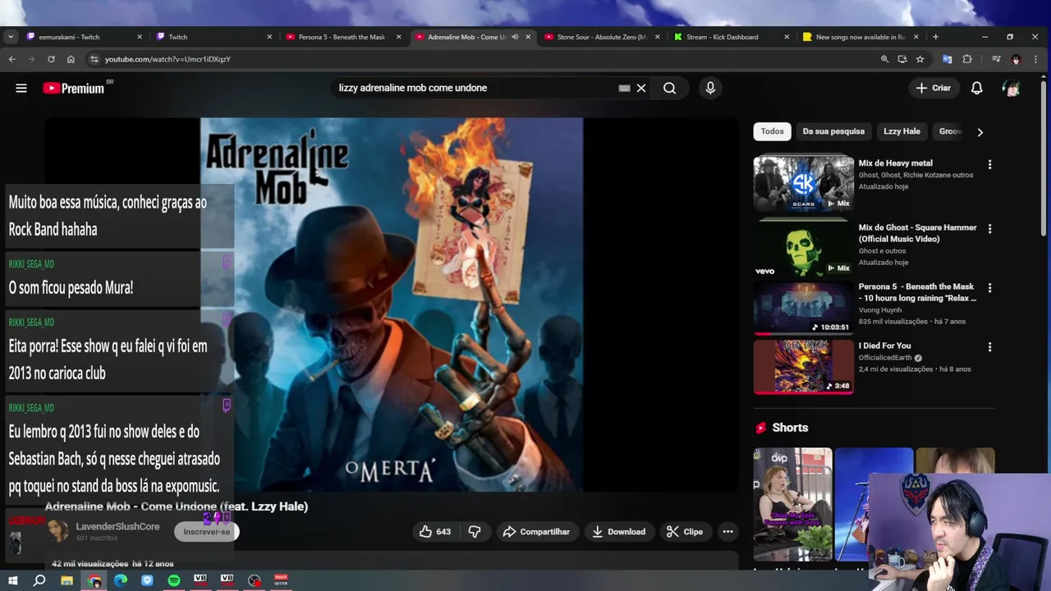Open options for I Died For You
The image size is (1051, 591).
(989, 346)
